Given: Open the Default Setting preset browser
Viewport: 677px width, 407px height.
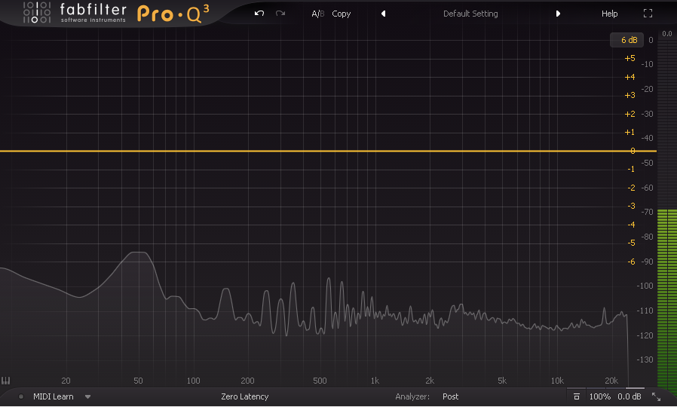Looking at the screenshot, I should pos(470,14).
